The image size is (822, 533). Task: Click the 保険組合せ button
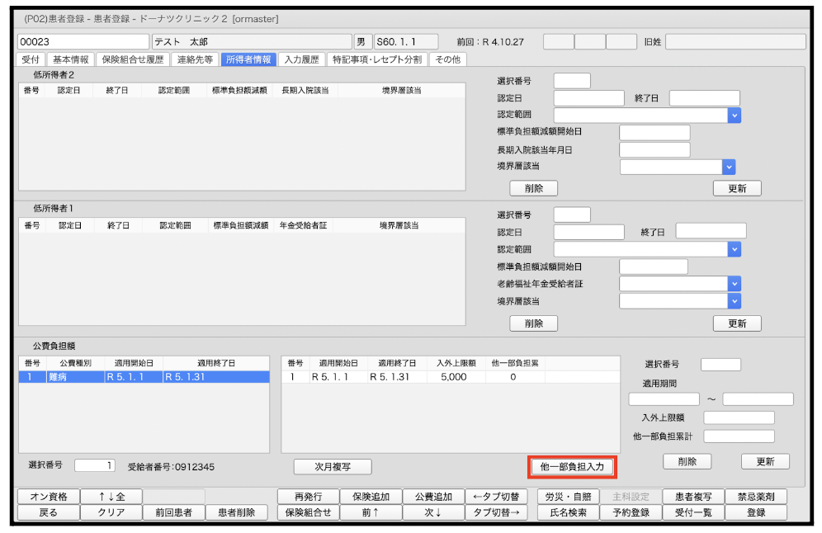309,512
